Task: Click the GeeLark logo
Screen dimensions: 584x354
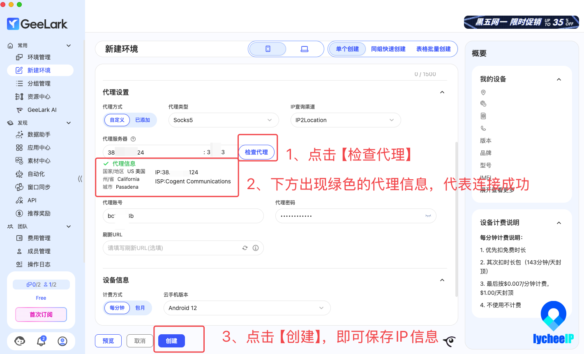Action: [37, 24]
